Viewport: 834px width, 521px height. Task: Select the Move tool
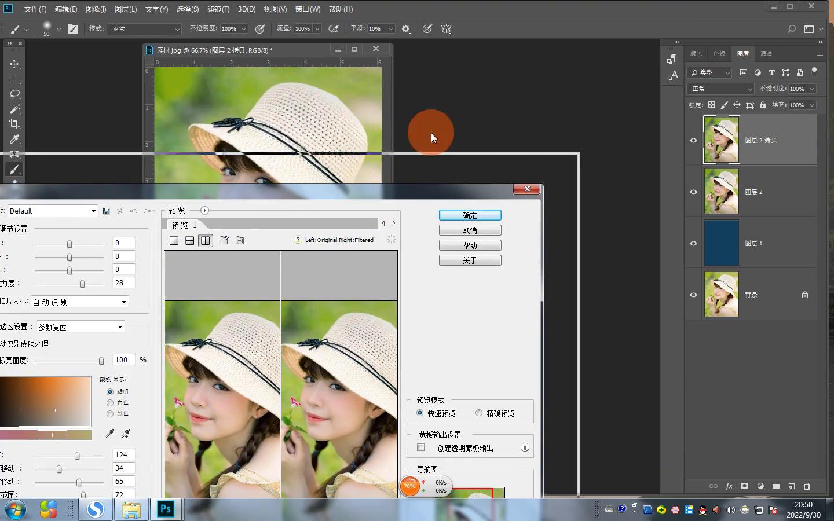click(14, 64)
